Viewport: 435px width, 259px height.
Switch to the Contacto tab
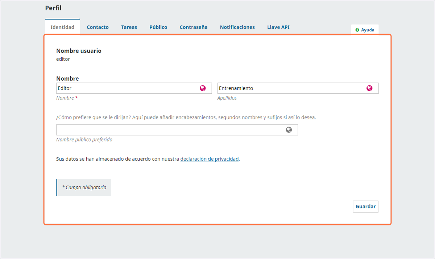tap(98, 27)
